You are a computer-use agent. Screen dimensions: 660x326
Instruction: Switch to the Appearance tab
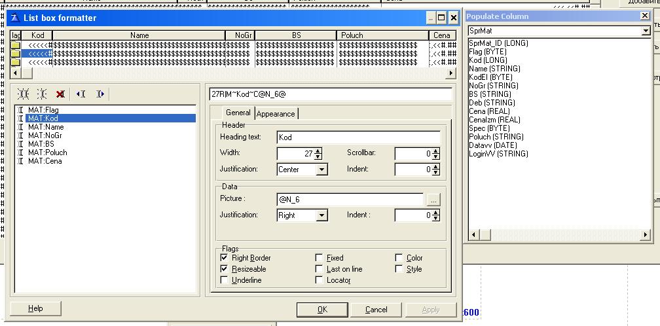[276, 114]
